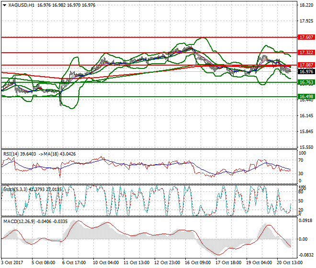Screen dimensions: 316x268
Task: Click the 17.925 price scale value
Action: coord(306,21)
